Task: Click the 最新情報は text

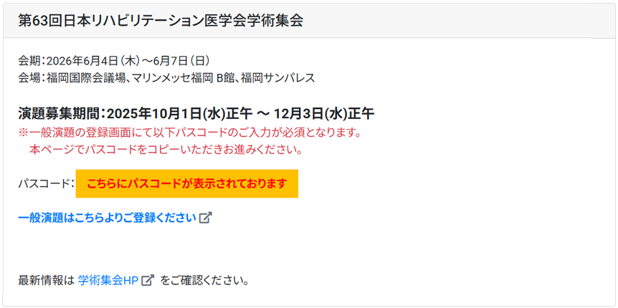Action: (x=46, y=280)
